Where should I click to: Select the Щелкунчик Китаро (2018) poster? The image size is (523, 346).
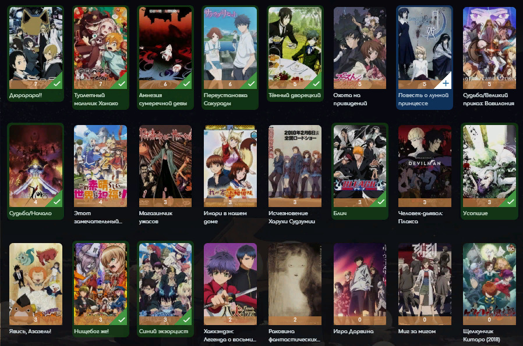(489, 284)
